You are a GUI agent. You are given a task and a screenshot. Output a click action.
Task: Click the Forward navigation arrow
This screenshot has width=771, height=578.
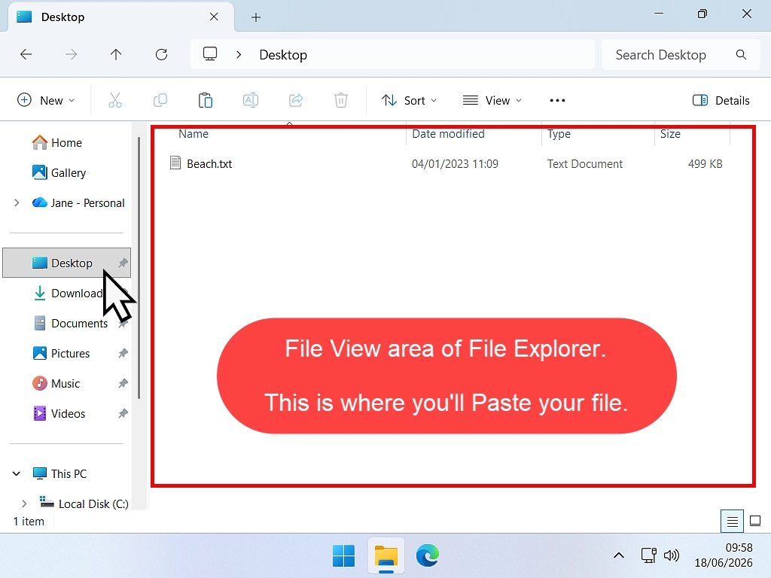[x=71, y=54]
